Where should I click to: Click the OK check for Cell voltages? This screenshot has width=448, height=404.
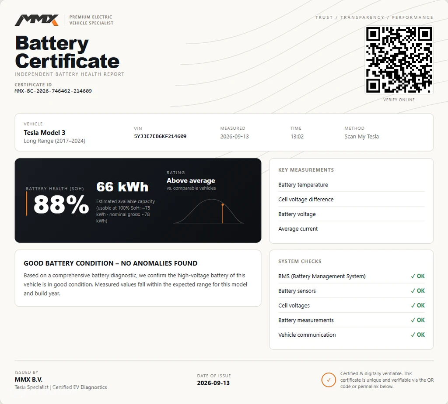[x=418, y=306]
